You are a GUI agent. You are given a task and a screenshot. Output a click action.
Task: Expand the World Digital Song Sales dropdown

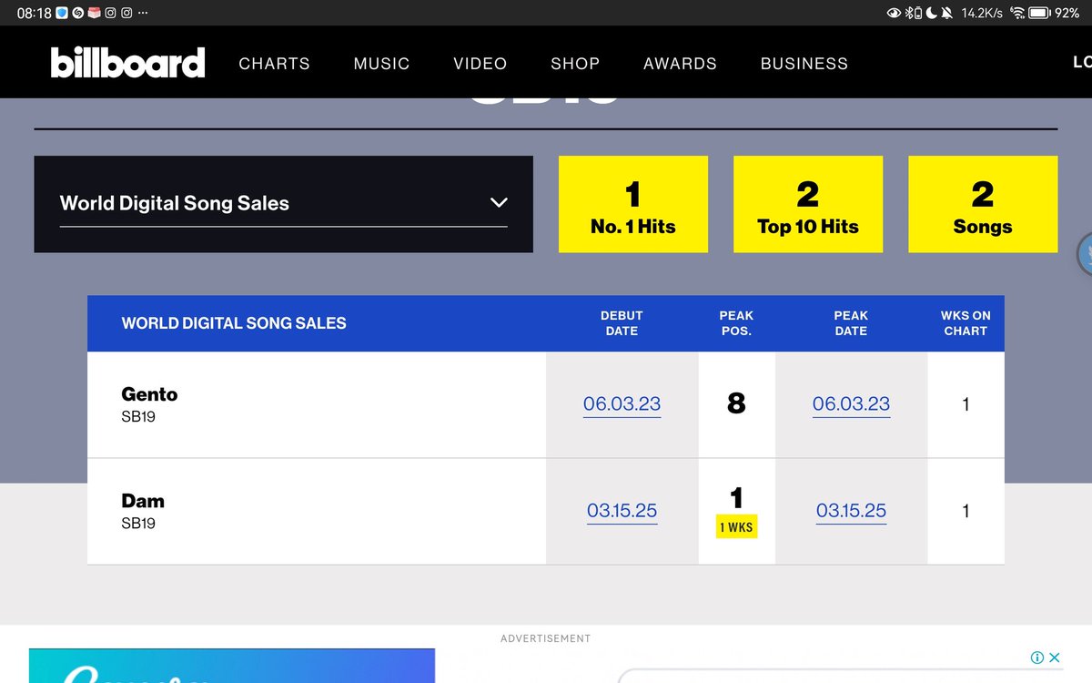click(x=283, y=204)
